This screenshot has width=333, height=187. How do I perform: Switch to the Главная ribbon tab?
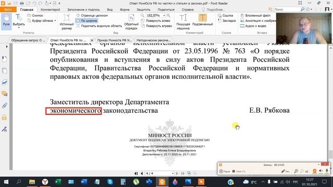pos(27,9)
